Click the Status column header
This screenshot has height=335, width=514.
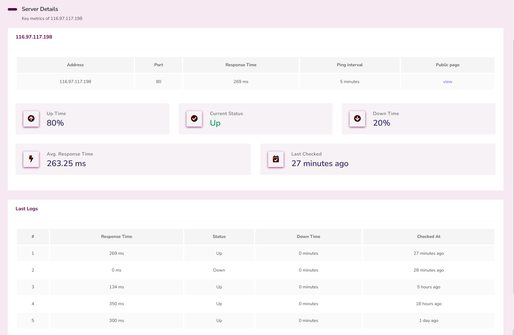[x=219, y=237]
